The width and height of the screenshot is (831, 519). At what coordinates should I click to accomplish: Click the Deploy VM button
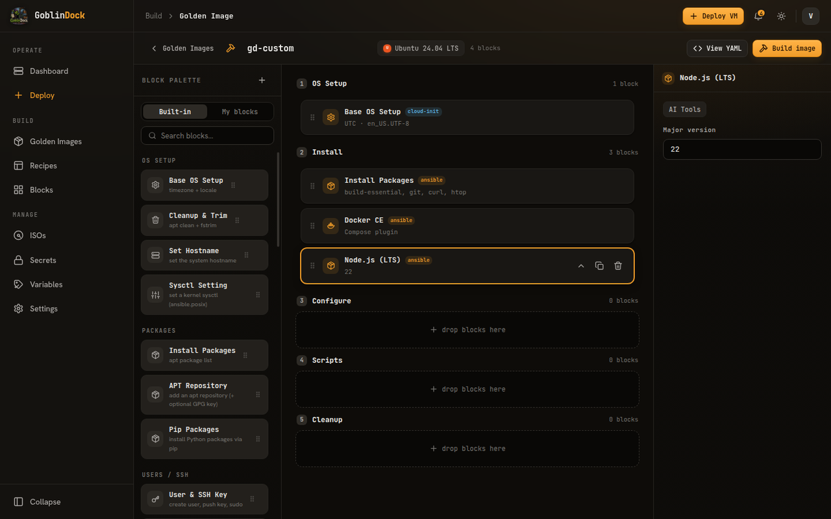(713, 16)
